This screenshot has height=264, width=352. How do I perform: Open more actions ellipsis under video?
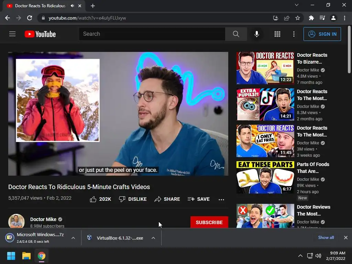tap(221, 199)
